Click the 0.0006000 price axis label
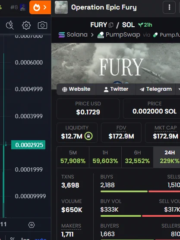Viewport: 180px width, 240px height. coord(29,62)
